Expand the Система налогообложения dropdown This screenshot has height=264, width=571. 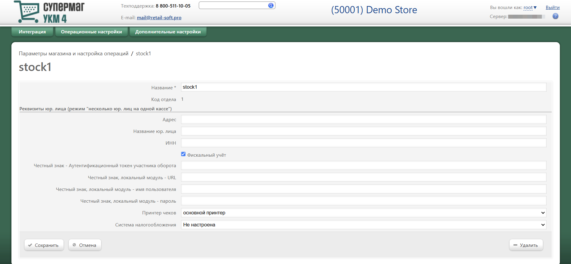click(363, 225)
